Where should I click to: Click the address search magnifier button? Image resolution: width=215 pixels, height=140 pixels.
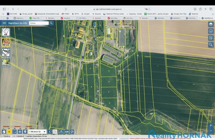coord(51,23)
